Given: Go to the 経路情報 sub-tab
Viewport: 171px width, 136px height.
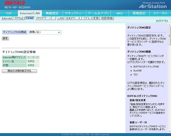Looking at the screenshot, I should [x=107, y=18].
